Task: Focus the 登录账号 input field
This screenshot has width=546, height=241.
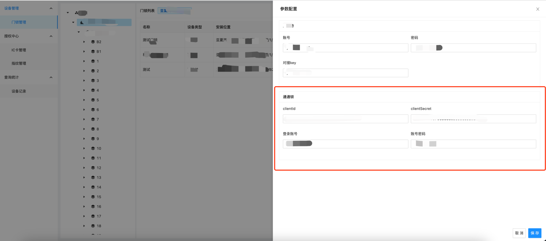Action: click(345, 144)
